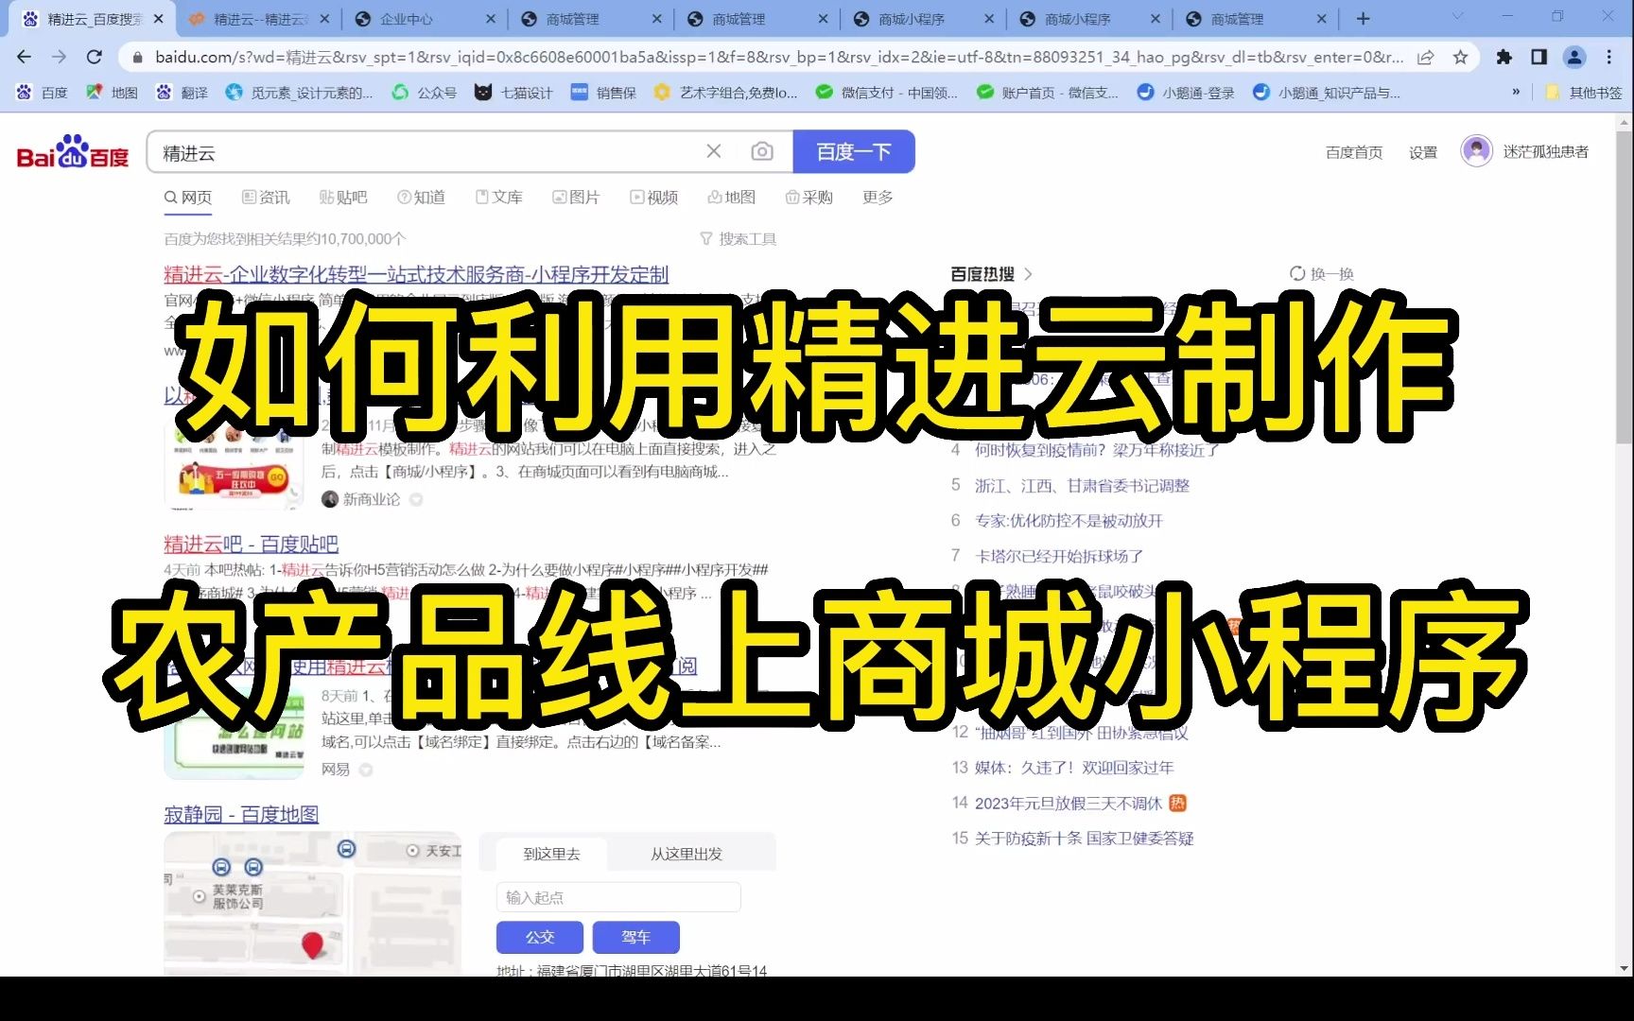Open the 七猫设计 bookmark
The width and height of the screenshot is (1634, 1021).
pos(513,92)
